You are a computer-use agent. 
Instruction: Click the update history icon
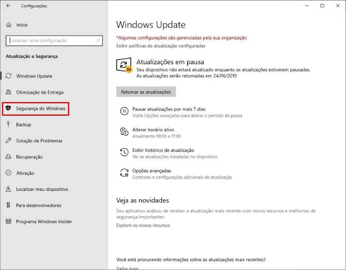pyautogui.click(x=124, y=152)
